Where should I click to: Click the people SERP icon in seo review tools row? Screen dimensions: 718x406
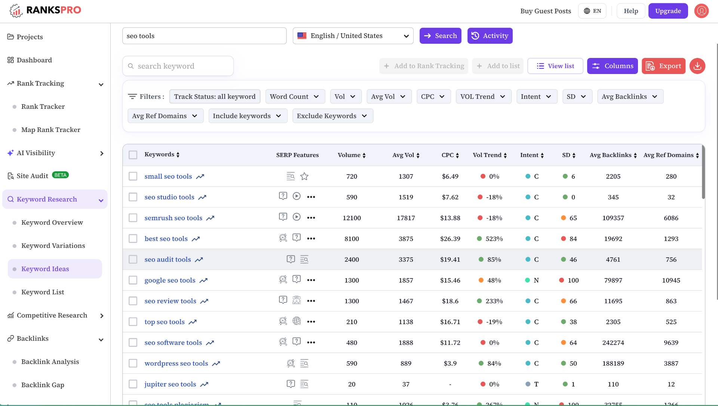(297, 300)
